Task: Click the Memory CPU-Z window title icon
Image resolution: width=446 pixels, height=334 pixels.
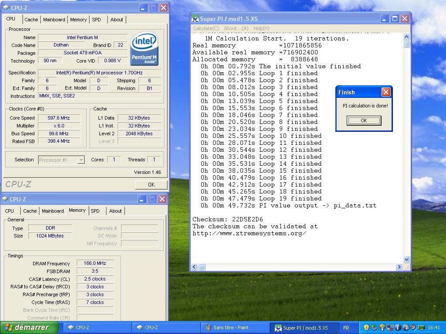Action: tap(5, 199)
